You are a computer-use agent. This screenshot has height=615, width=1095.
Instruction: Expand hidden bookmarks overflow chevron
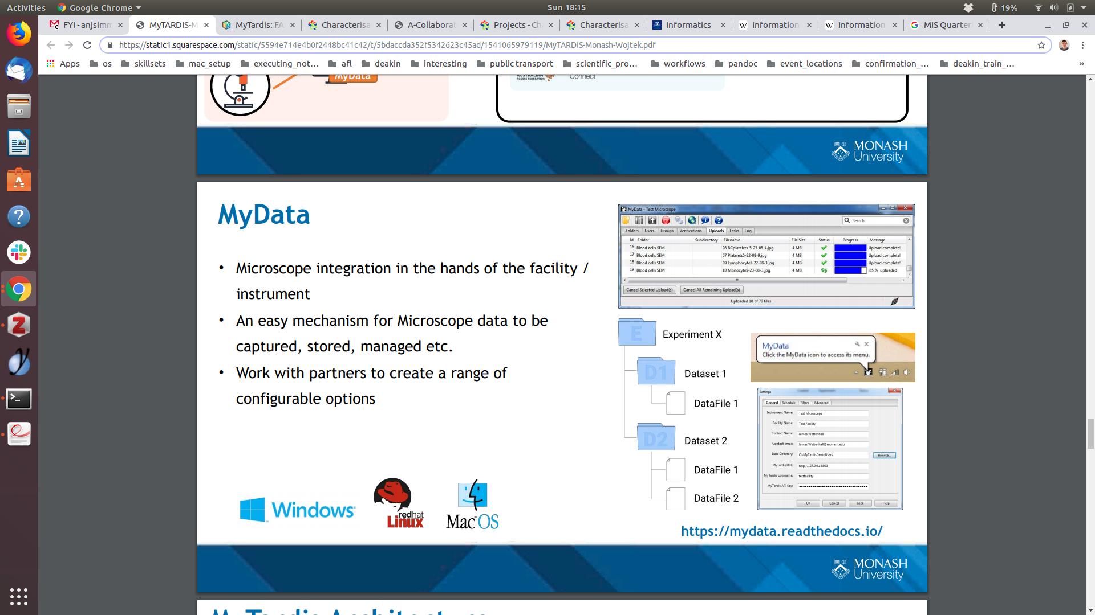click(x=1081, y=64)
